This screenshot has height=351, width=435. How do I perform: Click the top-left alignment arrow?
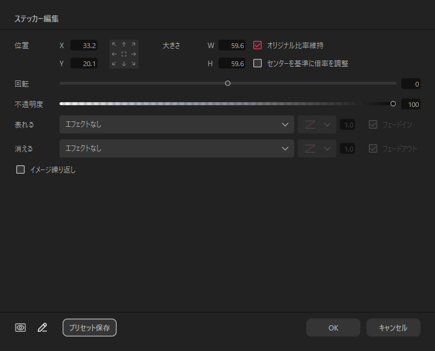(114, 45)
